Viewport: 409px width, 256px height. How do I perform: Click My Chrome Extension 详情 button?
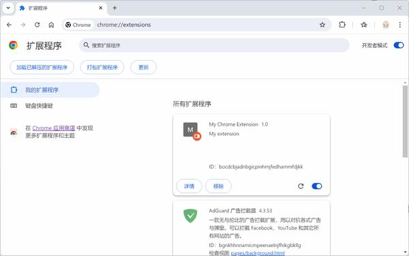189,186
